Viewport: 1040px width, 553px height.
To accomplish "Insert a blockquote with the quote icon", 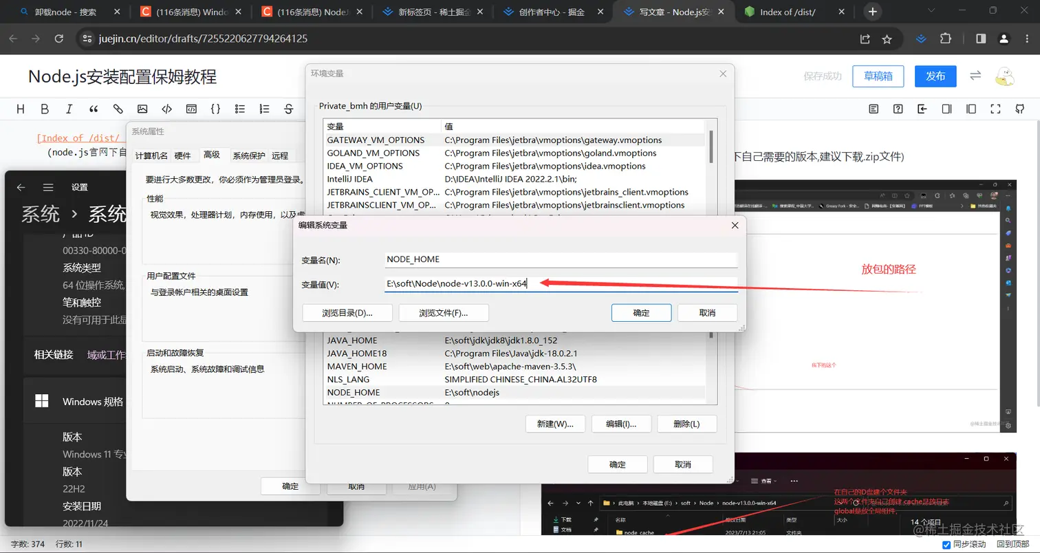I will (94, 109).
